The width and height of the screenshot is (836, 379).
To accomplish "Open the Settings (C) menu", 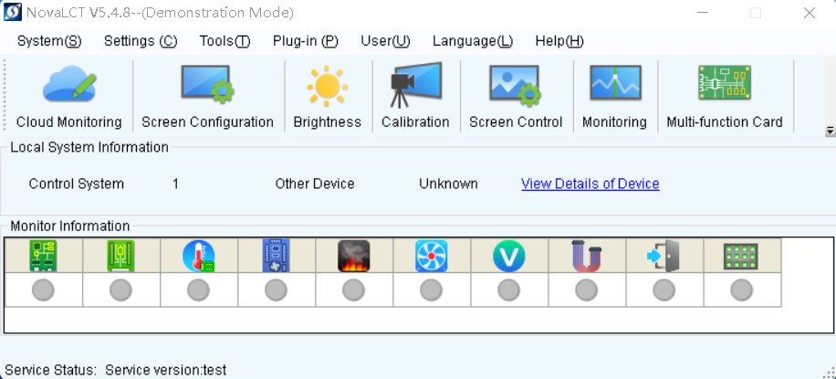I will [x=141, y=41].
